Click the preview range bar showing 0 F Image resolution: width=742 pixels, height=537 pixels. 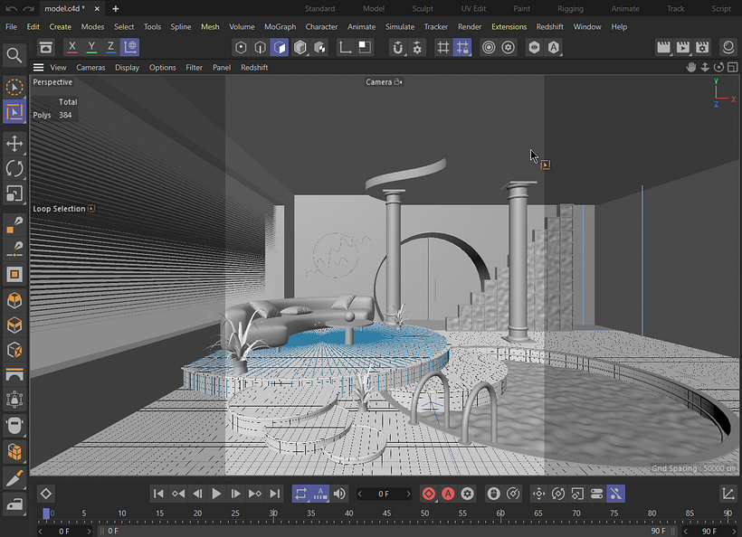pos(385,531)
